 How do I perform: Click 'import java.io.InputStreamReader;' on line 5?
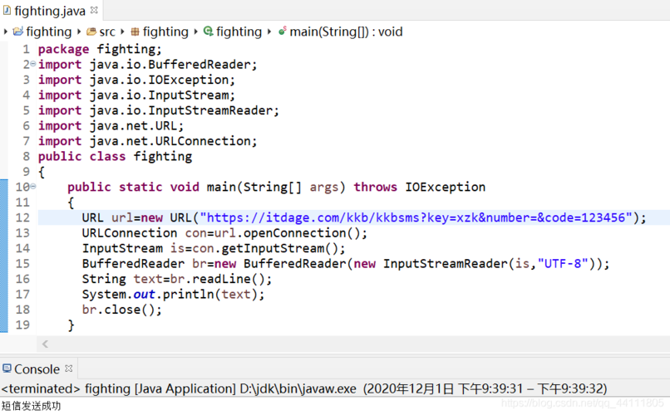point(159,110)
